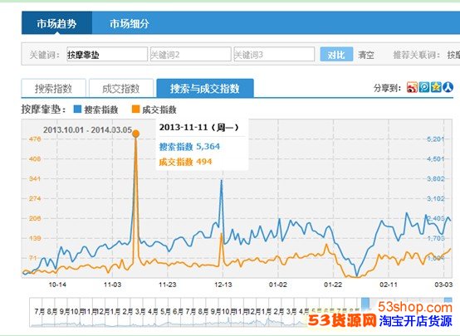Toggle the orange 成交指数 legend item
The height and width of the screenshot is (336, 460).
[x=154, y=110]
